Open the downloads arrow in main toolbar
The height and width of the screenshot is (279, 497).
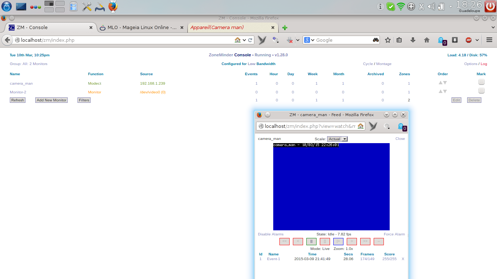tap(413, 40)
